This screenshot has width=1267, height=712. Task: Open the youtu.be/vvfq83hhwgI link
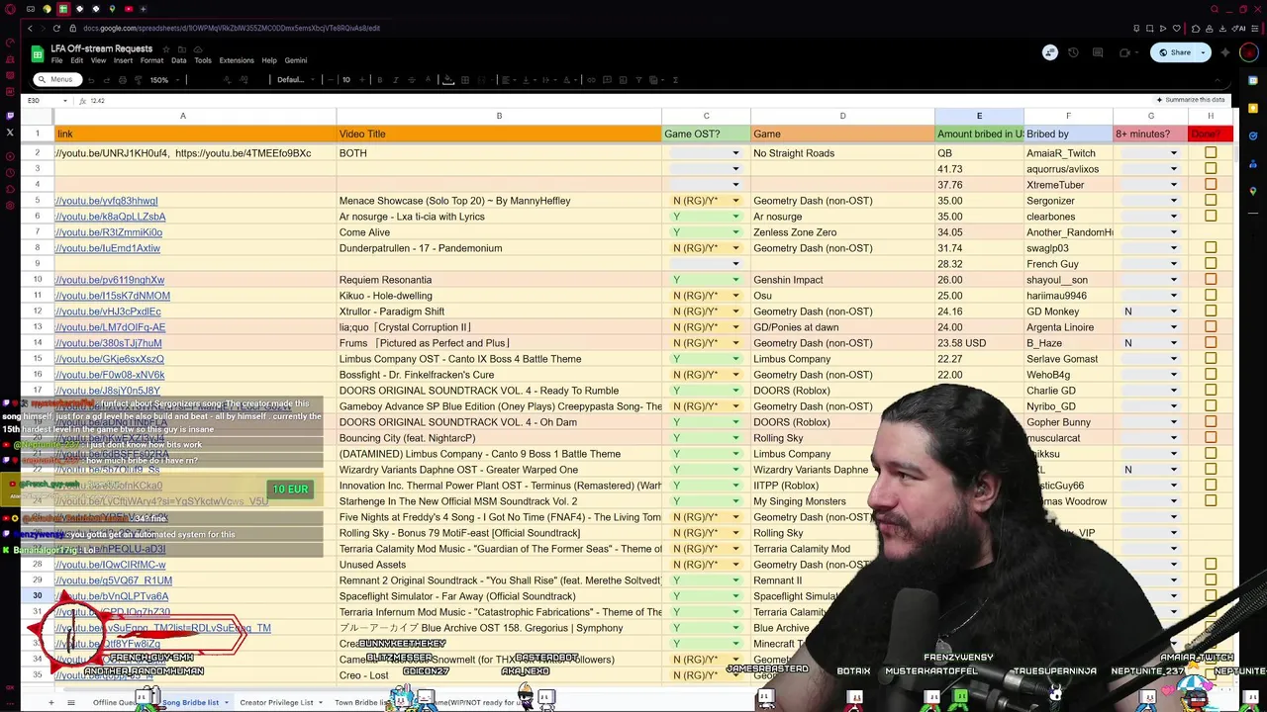107,201
